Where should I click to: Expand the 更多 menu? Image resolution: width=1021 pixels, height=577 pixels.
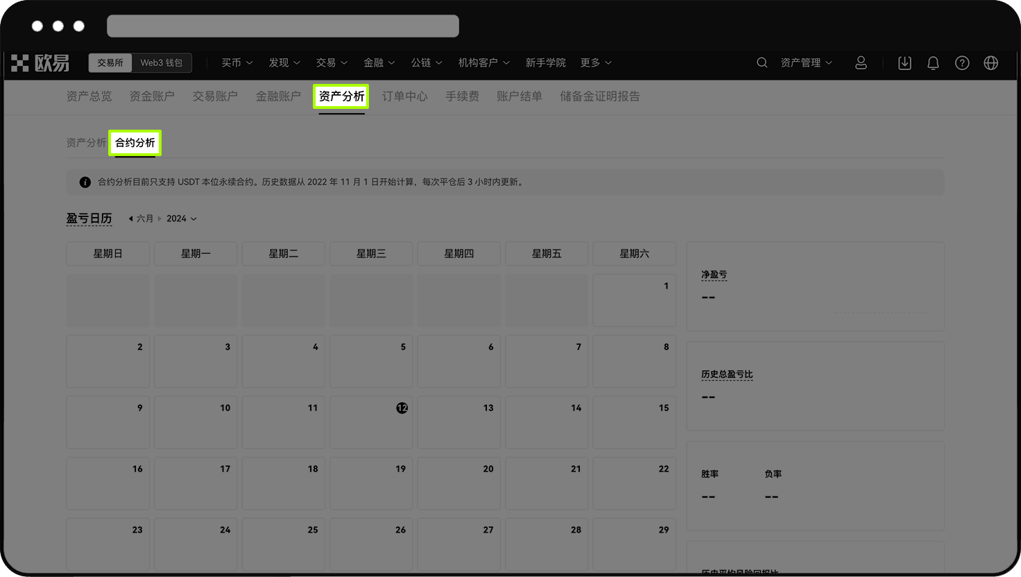[x=595, y=62]
